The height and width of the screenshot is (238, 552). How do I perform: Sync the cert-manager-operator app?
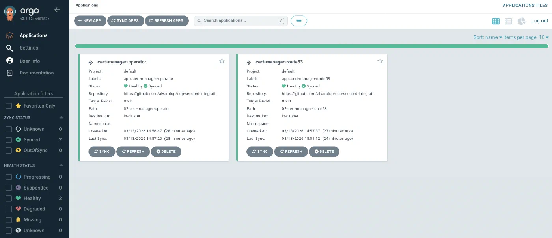coord(102,152)
